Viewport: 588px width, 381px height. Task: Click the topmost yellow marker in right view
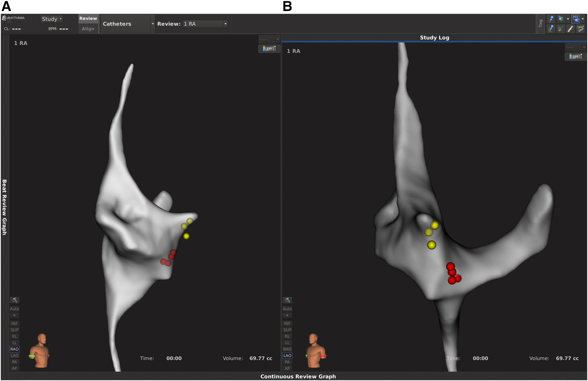(435, 225)
